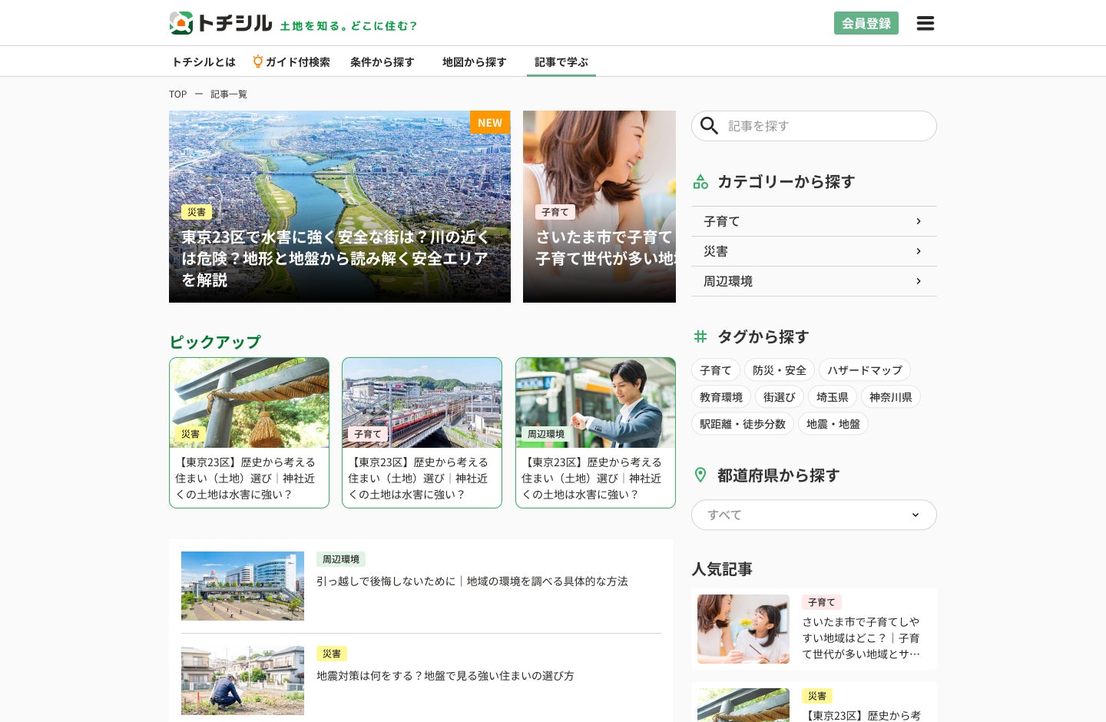This screenshot has height=722, width=1106.
Task: Click the hash icon beside タグから探す
Action: (700, 336)
